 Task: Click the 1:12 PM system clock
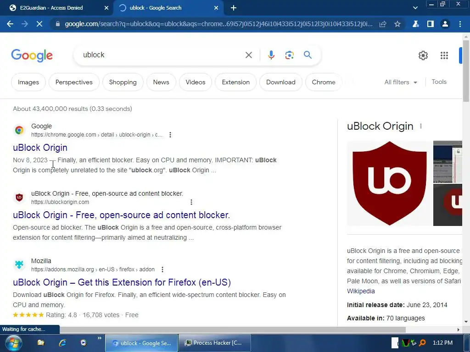[x=442, y=343]
